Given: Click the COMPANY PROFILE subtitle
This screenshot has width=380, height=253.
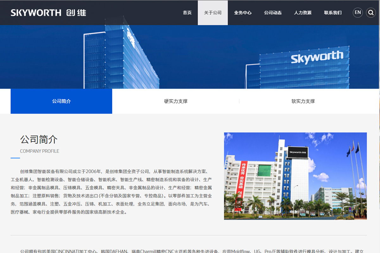Looking at the screenshot, I should point(40,151).
